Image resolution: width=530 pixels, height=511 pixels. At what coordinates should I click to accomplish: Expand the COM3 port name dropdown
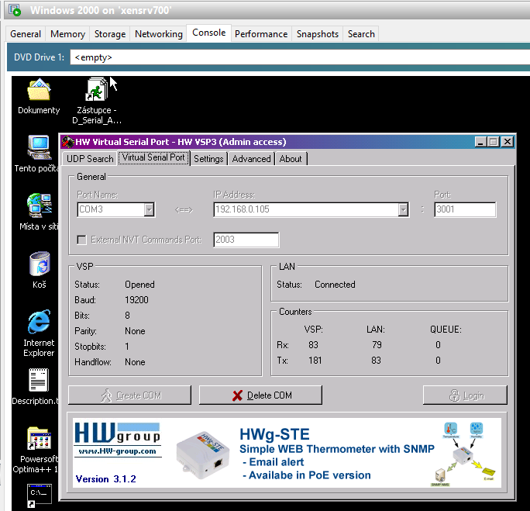click(149, 209)
